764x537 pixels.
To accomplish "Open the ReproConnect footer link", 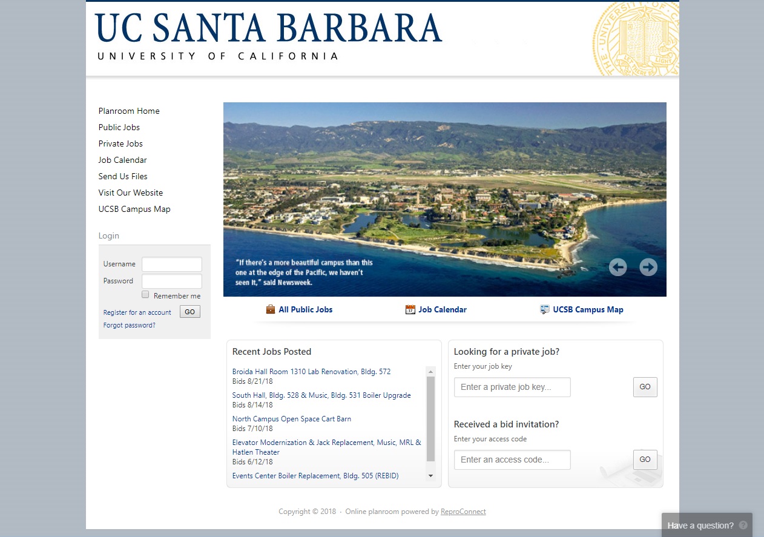I will click(x=463, y=512).
